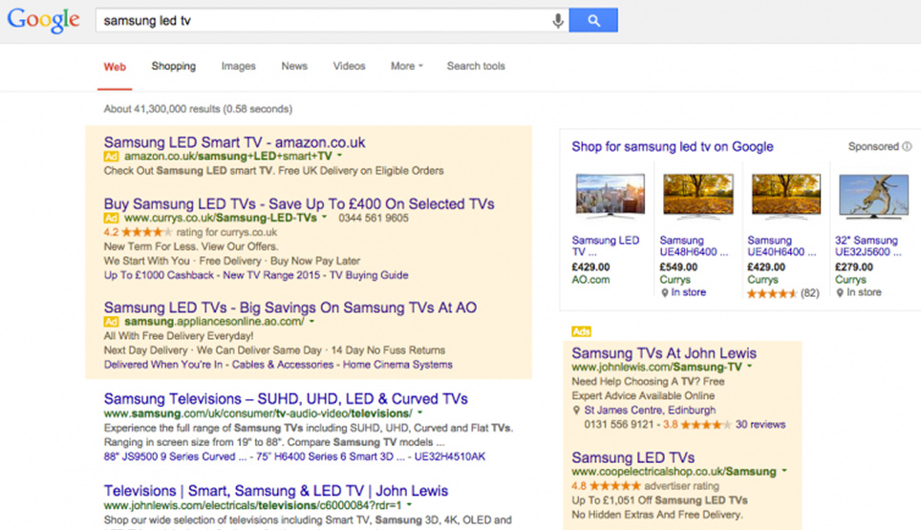Click Ad badge of appliancesonline result
The width and height of the screenshot is (921, 530).
pyautogui.click(x=111, y=322)
